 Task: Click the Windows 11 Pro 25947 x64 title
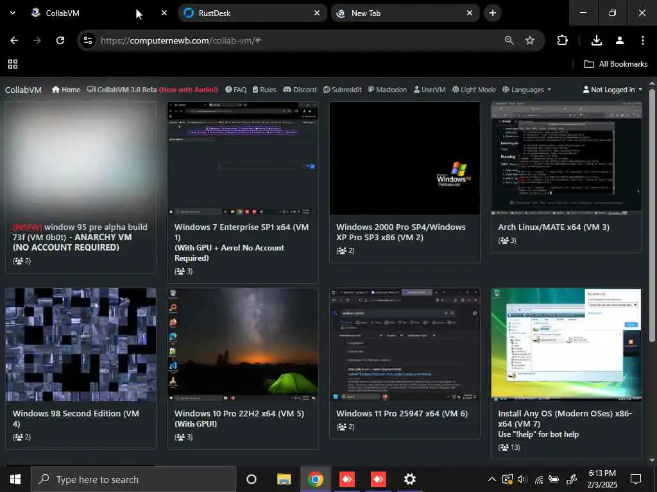402,413
